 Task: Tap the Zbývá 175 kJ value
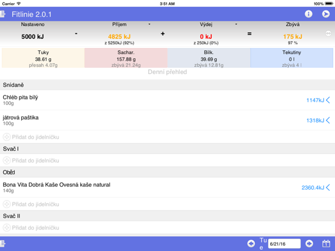(293, 37)
